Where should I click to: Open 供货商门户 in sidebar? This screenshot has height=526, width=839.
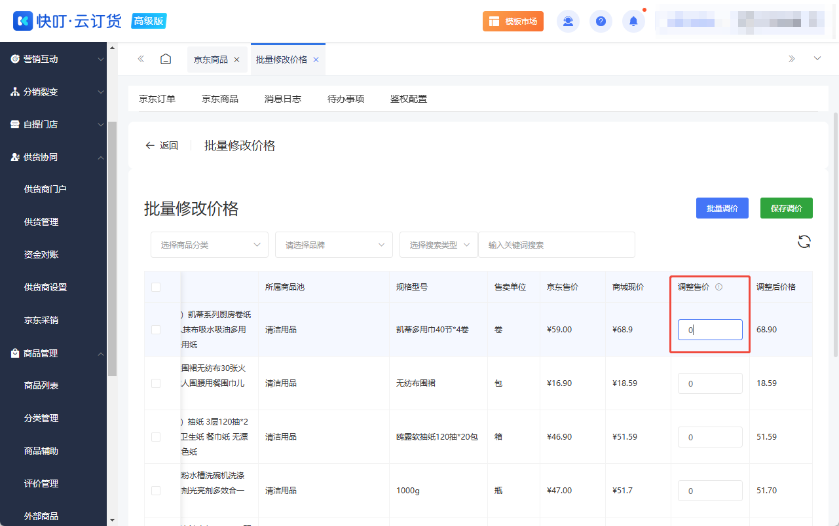pyautogui.click(x=45, y=189)
